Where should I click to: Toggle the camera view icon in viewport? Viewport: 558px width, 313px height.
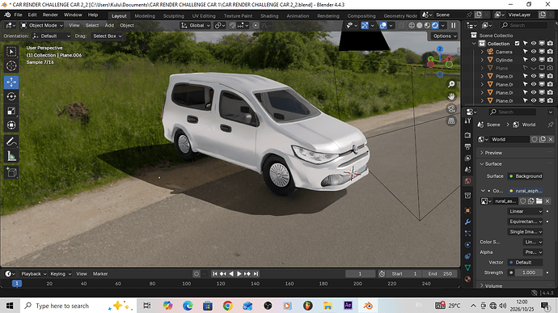[451, 108]
